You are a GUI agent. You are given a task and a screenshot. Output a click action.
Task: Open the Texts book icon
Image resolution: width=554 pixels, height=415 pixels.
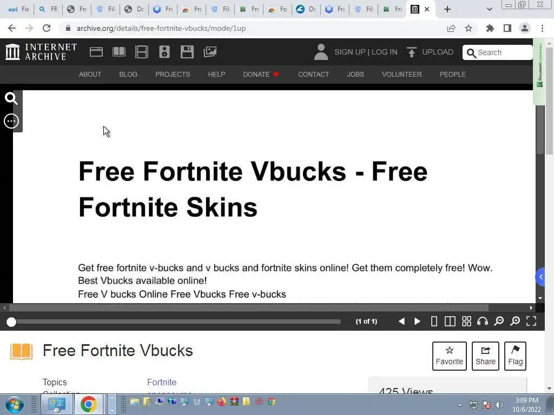point(118,52)
